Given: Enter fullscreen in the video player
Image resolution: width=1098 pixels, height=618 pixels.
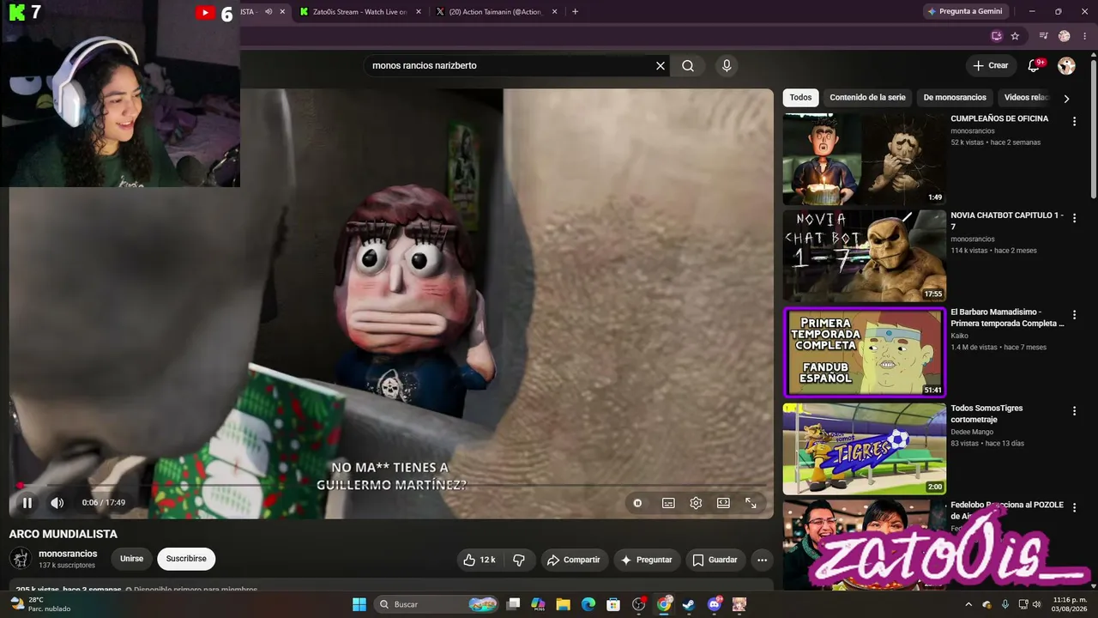Looking at the screenshot, I should coord(751,503).
